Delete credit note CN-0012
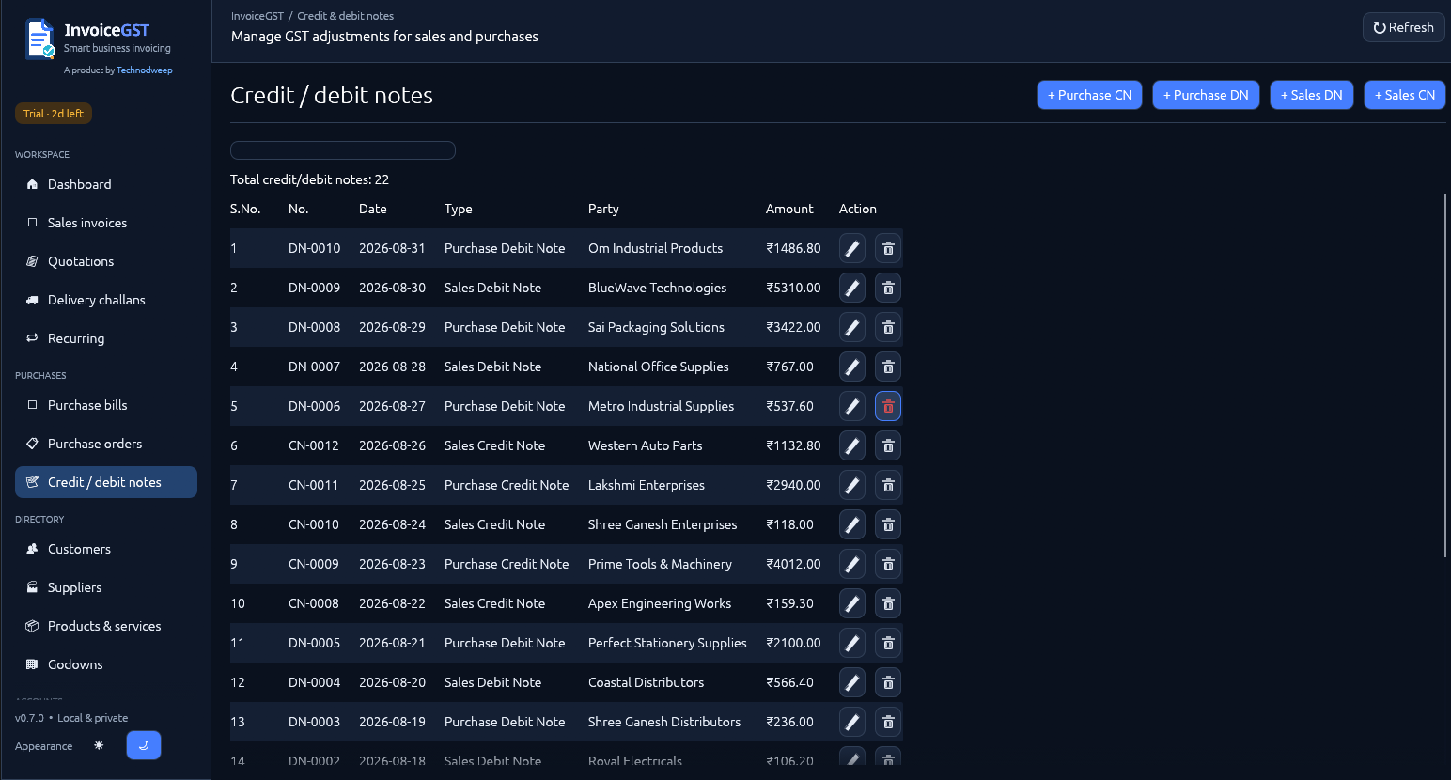The height and width of the screenshot is (780, 1451). [x=888, y=445]
